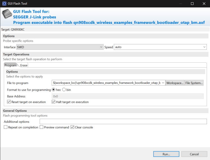Minimize the GUI Flash Tool window
This screenshot has width=210, height=160.
click(180, 4)
